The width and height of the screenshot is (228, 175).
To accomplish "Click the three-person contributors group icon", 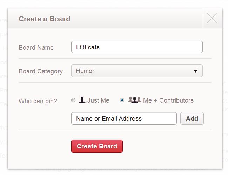I will [134, 100].
